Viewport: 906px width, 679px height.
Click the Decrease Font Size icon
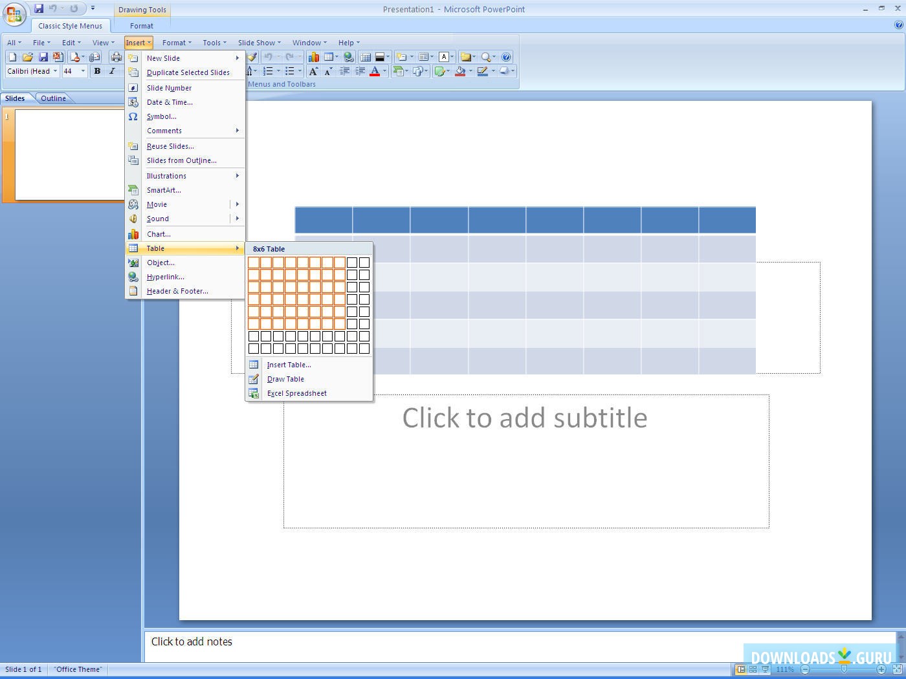point(328,71)
